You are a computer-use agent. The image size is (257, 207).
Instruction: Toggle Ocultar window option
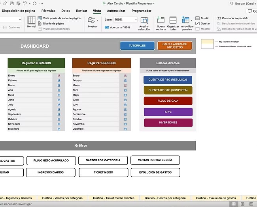coord(198,23)
